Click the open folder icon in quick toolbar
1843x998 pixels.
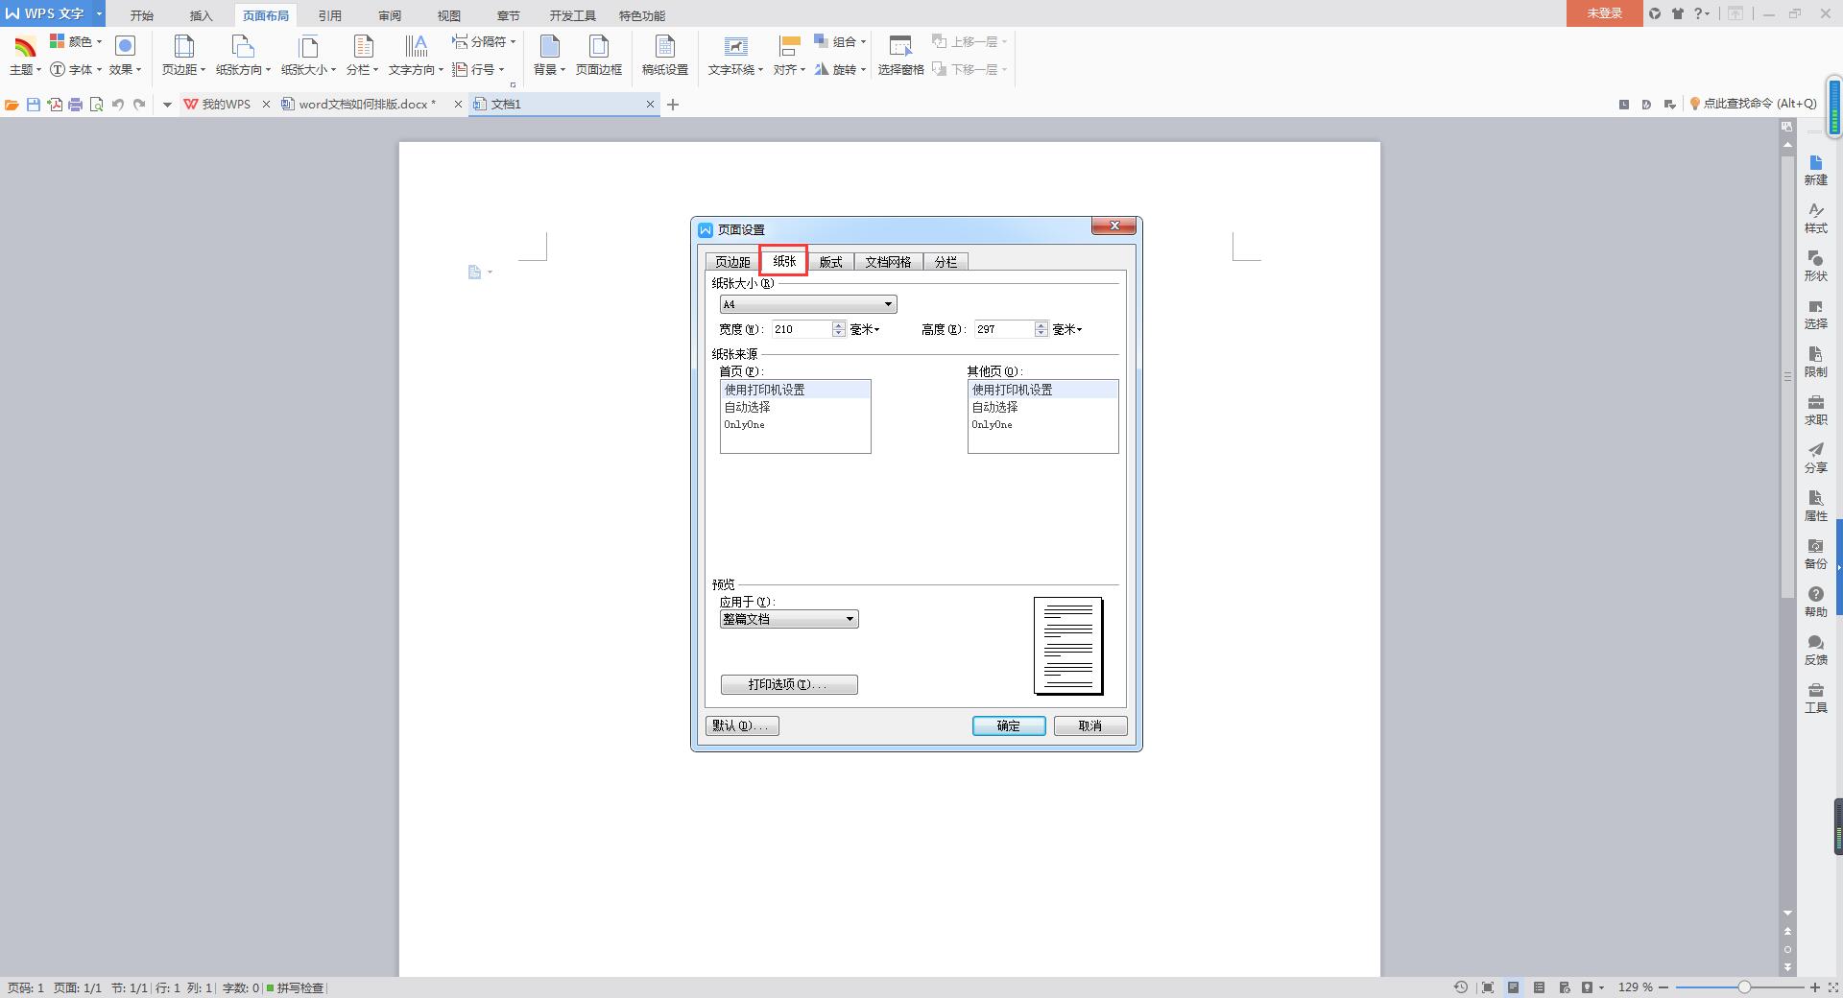pos(12,105)
